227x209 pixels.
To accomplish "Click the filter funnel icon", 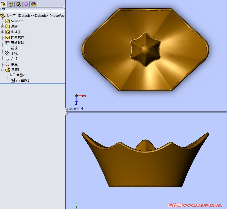I will pos(4,10).
